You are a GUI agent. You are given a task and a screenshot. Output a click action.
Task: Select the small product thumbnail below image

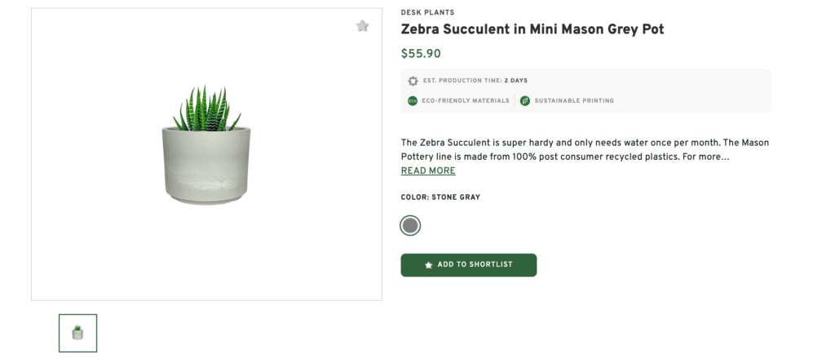pos(77,333)
